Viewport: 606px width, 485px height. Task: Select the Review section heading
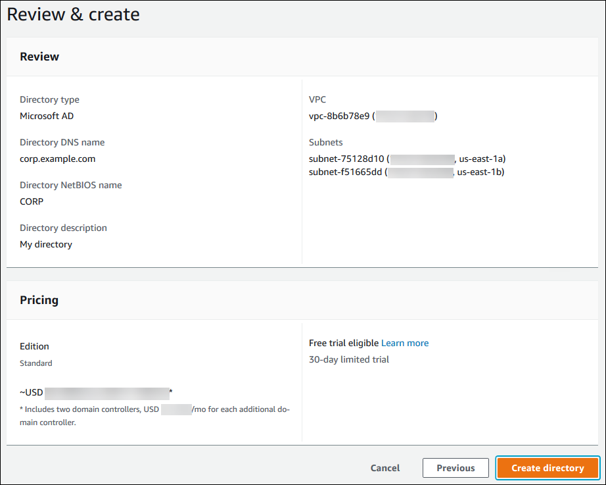[39, 57]
